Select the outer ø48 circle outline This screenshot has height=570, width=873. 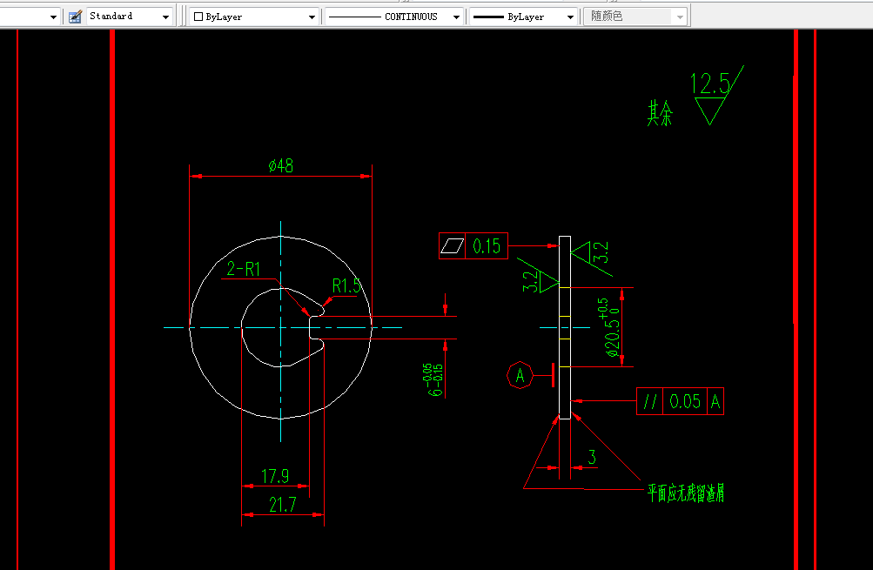pos(191,327)
